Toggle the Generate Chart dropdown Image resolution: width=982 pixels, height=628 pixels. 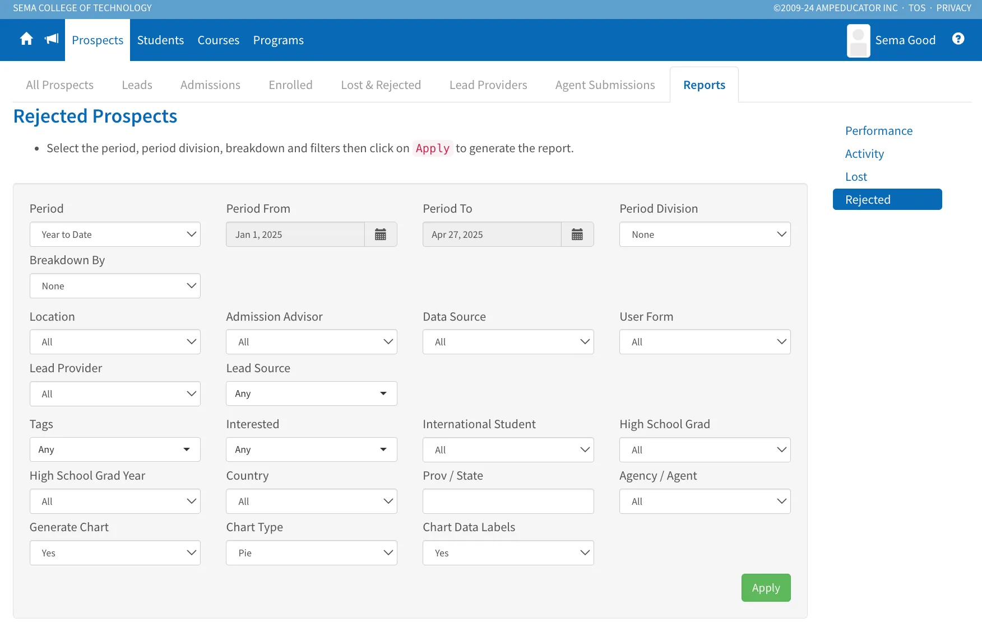[x=115, y=553]
